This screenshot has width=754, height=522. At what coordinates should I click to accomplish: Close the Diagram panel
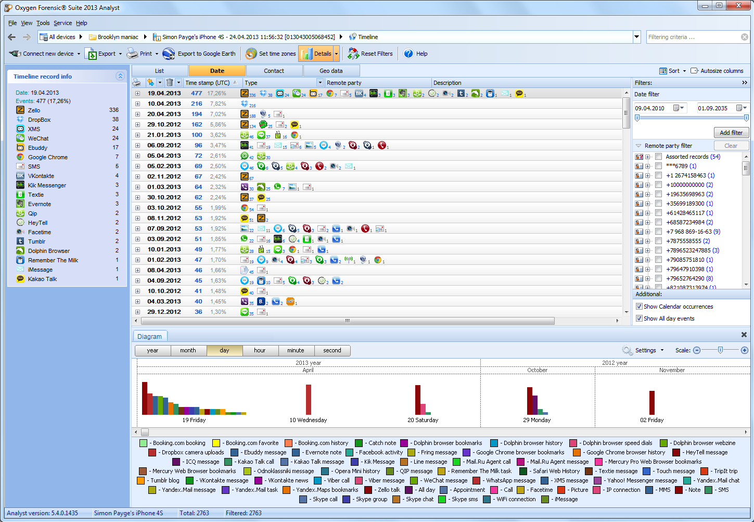click(x=744, y=335)
